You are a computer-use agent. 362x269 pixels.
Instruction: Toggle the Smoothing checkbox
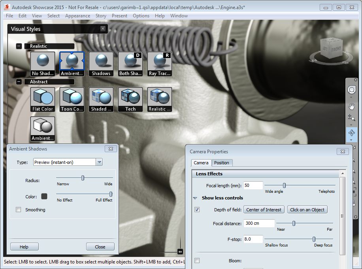19,209
